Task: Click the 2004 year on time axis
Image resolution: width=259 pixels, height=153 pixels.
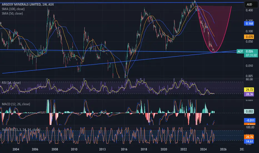Action: click(16, 149)
